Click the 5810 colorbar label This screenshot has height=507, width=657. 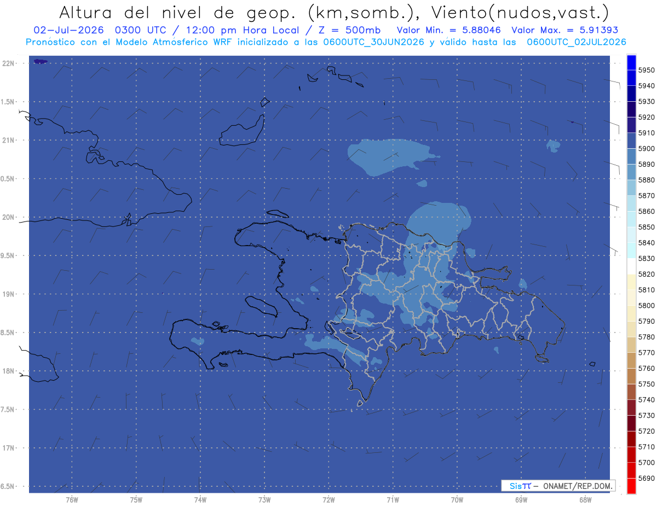[x=646, y=289]
